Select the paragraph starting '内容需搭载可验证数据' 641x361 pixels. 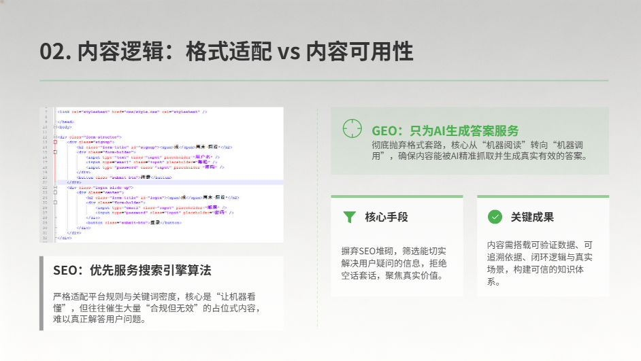(540, 263)
